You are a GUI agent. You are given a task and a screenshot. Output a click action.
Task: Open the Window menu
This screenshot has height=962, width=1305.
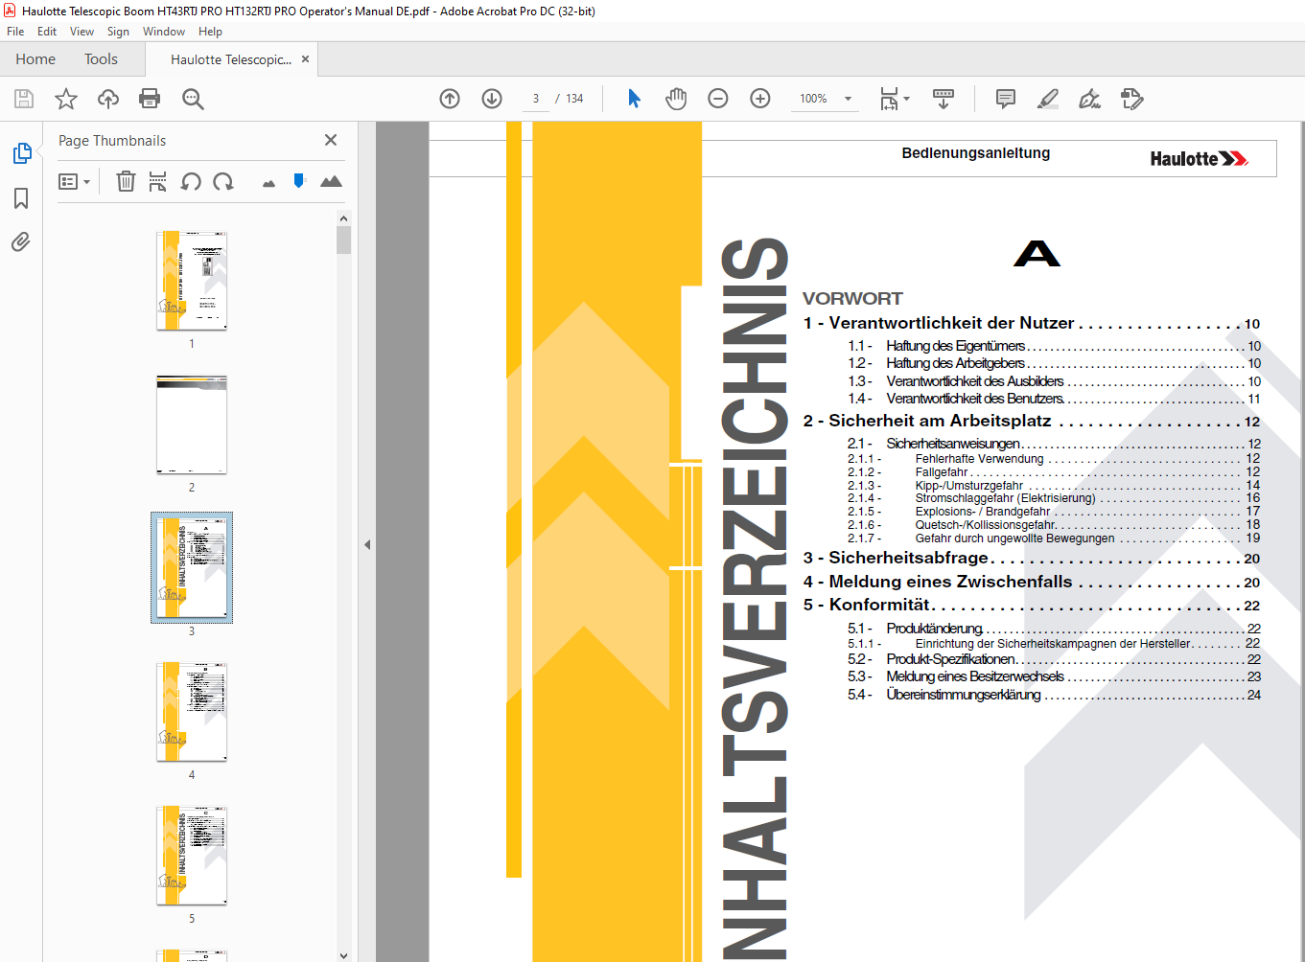[164, 32]
